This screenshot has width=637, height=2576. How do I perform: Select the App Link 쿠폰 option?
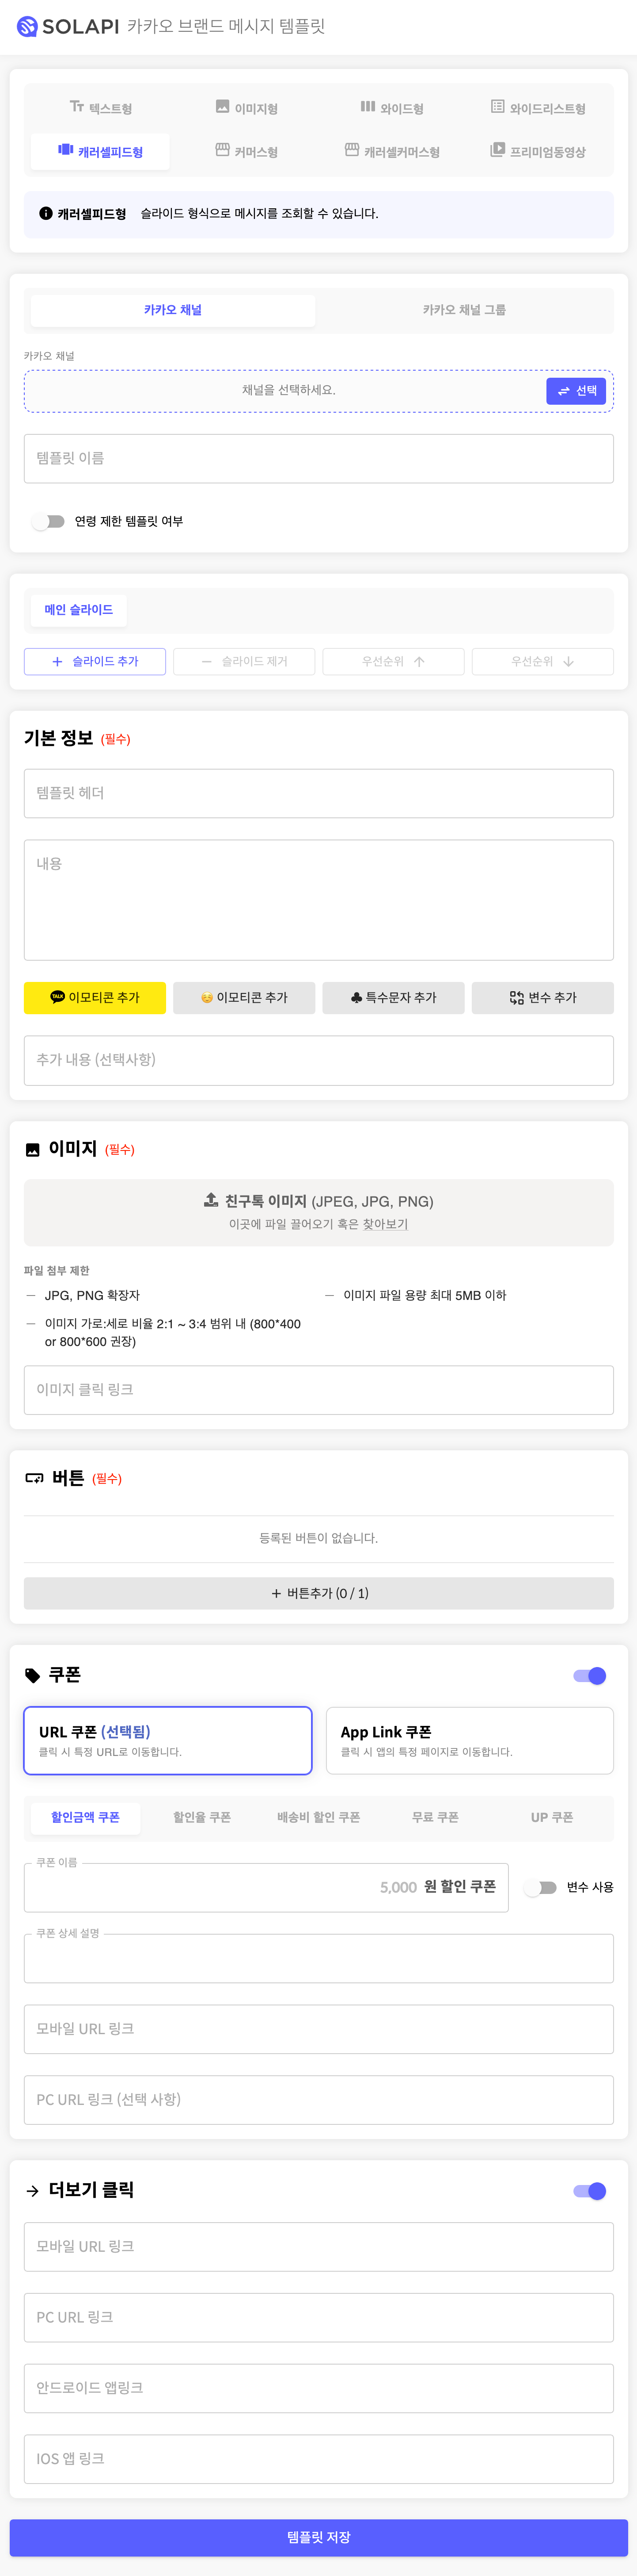click(x=469, y=1741)
